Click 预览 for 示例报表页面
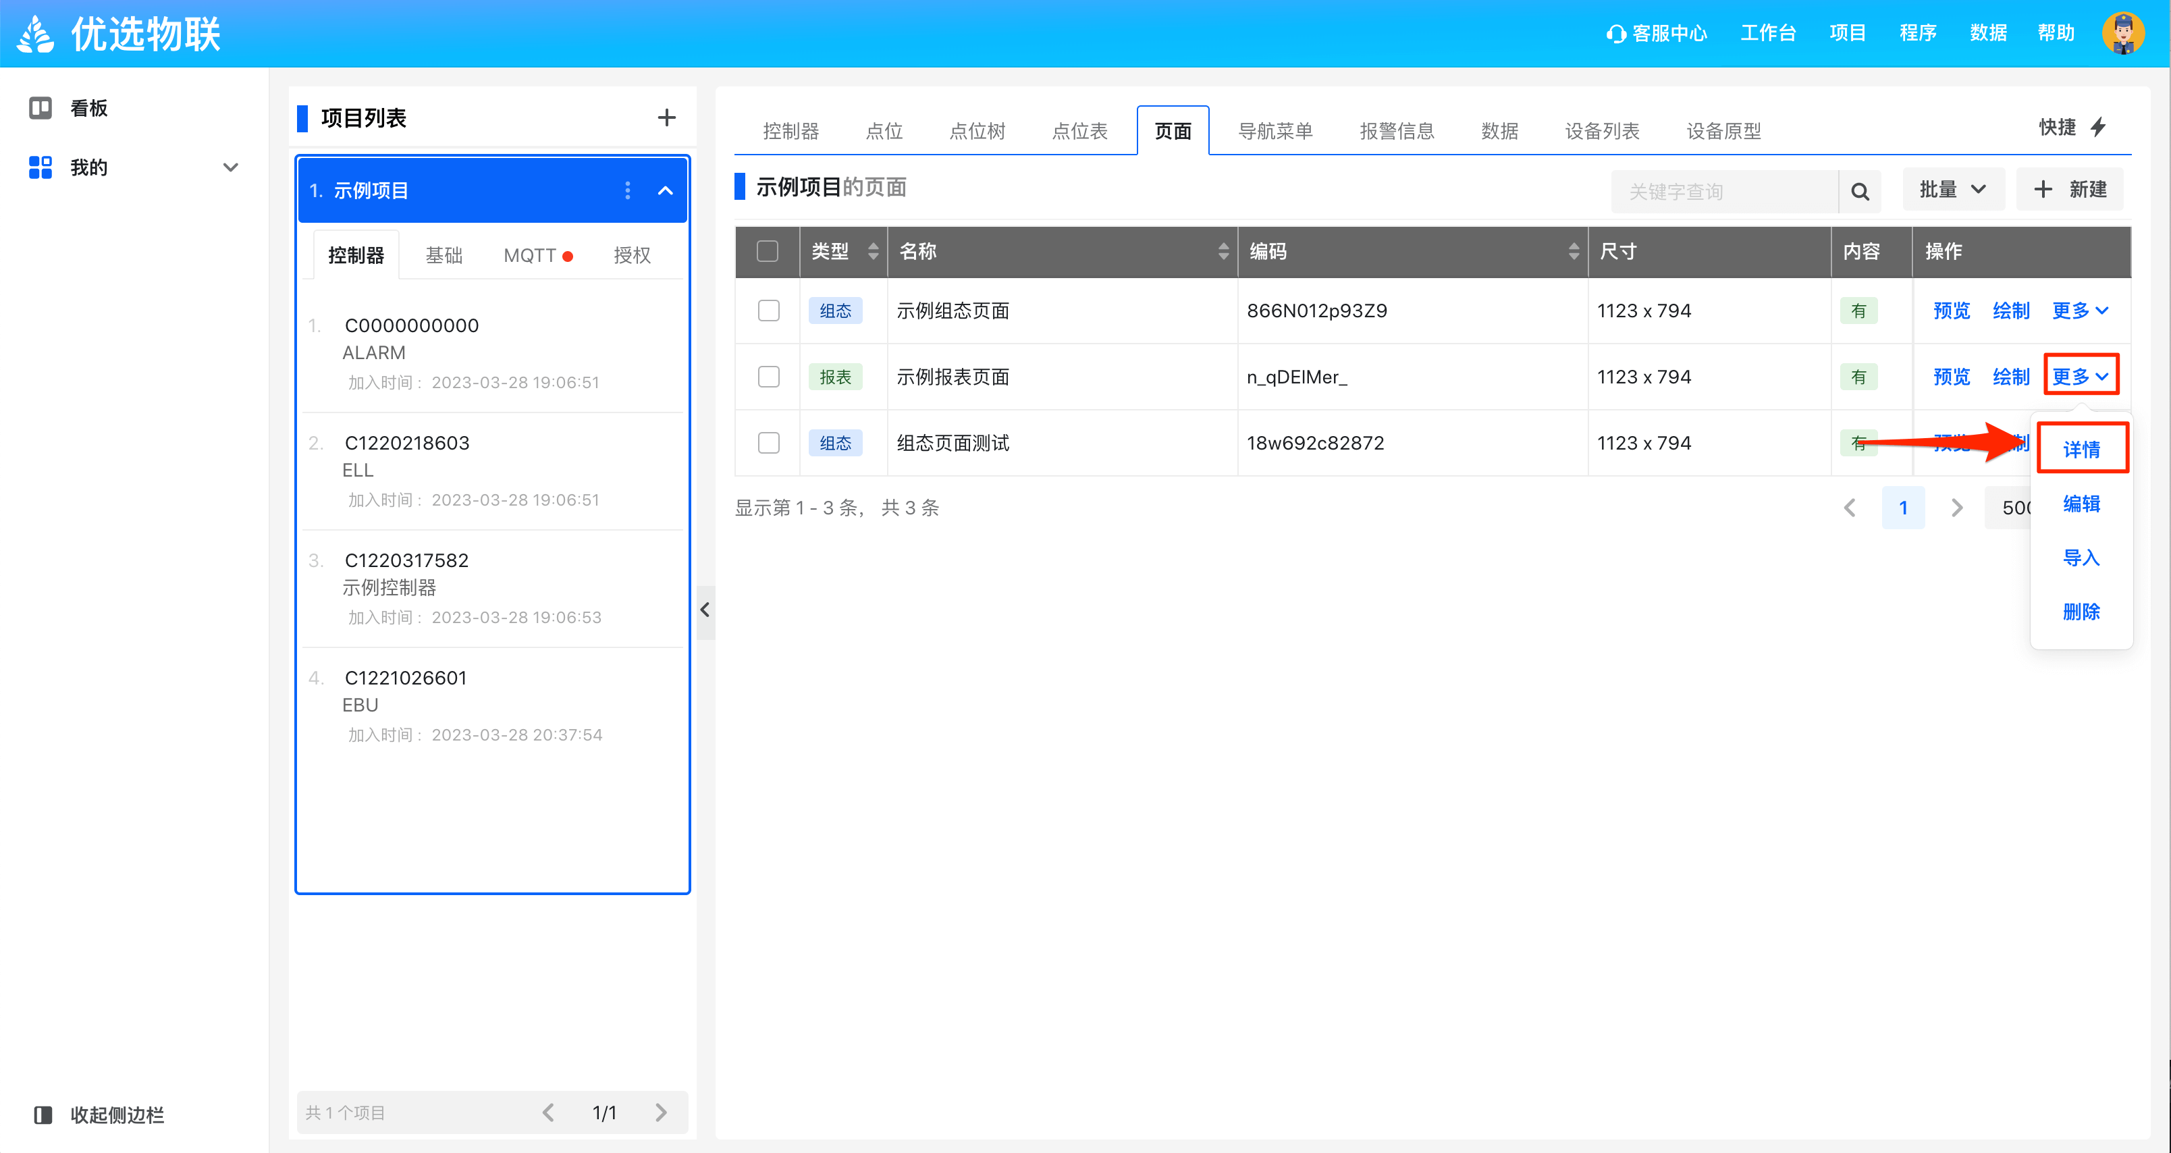The height and width of the screenshot is (1153, 2171). (1952, 376)
